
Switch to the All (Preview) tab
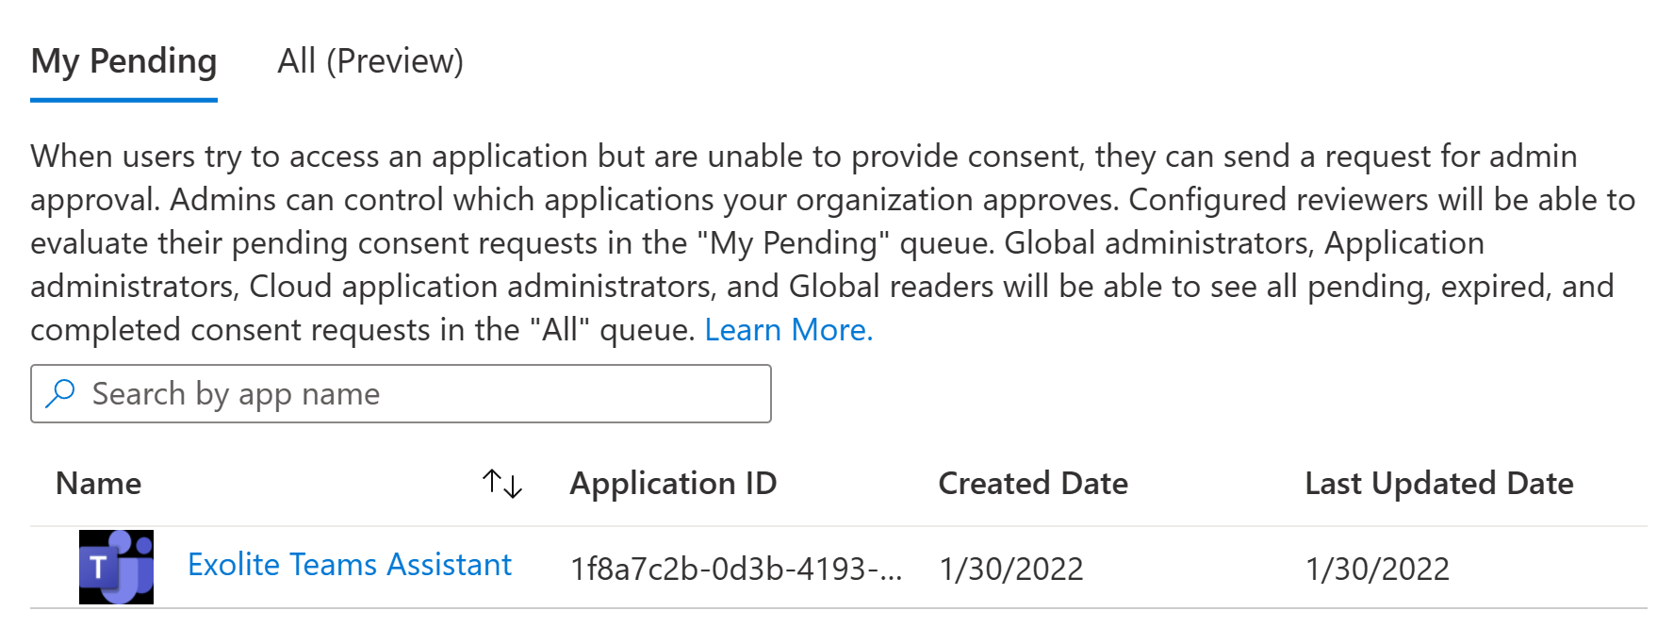click(369, 62)
